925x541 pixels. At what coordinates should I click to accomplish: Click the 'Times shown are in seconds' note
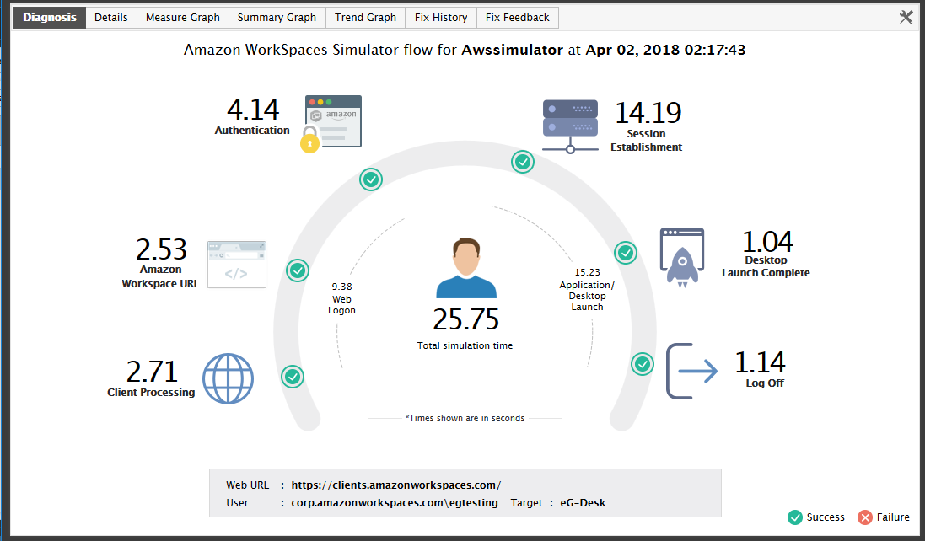[465, 418]
